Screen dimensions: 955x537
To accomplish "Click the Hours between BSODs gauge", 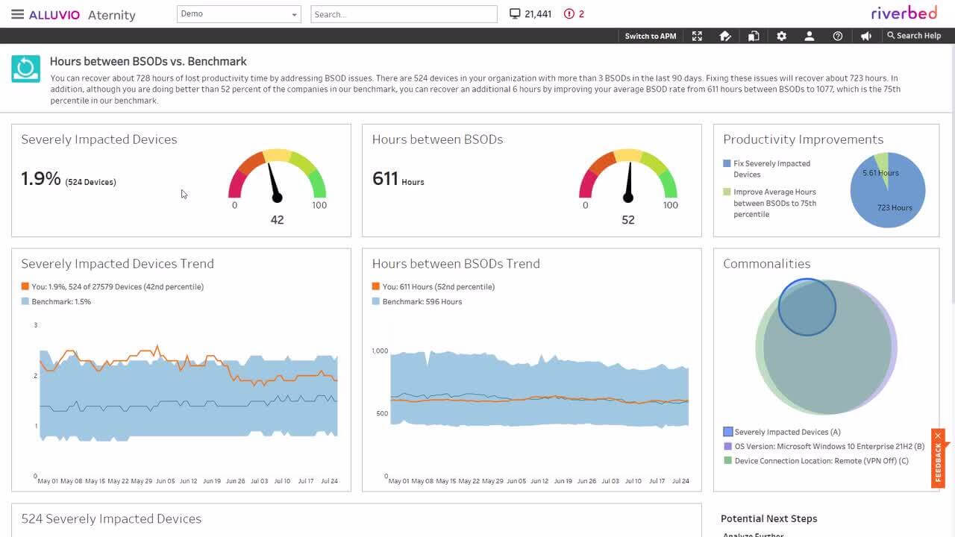I will tap(627, 176).
